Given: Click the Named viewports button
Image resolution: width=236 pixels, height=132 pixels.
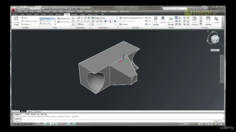Looking at the screenshot, I should tap(124, 24).
